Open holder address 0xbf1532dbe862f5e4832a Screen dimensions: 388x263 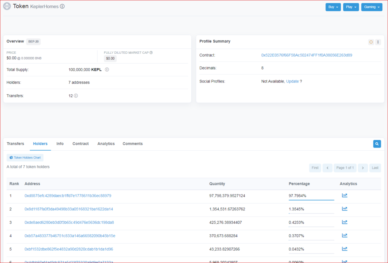(69, 249)
